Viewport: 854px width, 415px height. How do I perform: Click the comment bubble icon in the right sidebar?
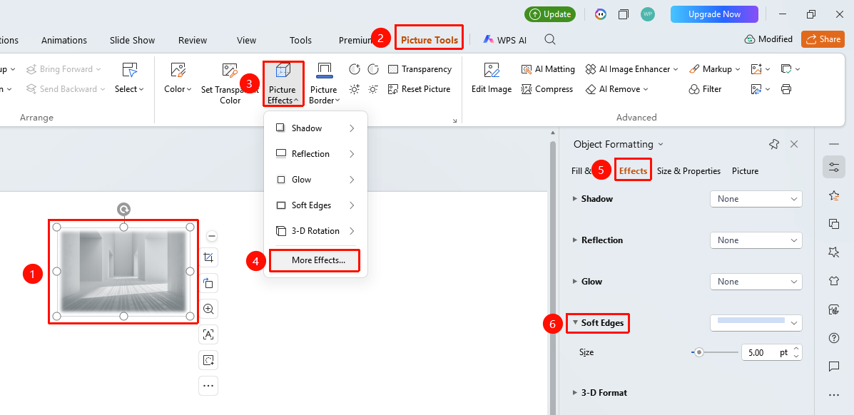pyautogui.click(x=834, y=367)
